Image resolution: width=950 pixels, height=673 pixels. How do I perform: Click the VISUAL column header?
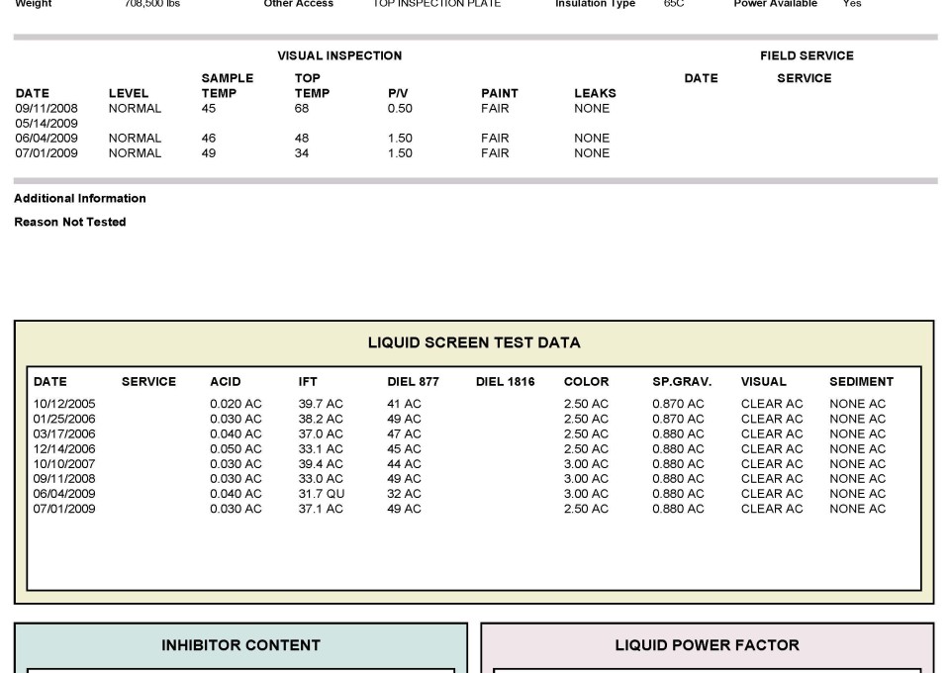[x=763, y=382]
